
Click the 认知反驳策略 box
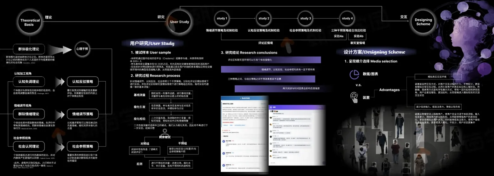82,82
